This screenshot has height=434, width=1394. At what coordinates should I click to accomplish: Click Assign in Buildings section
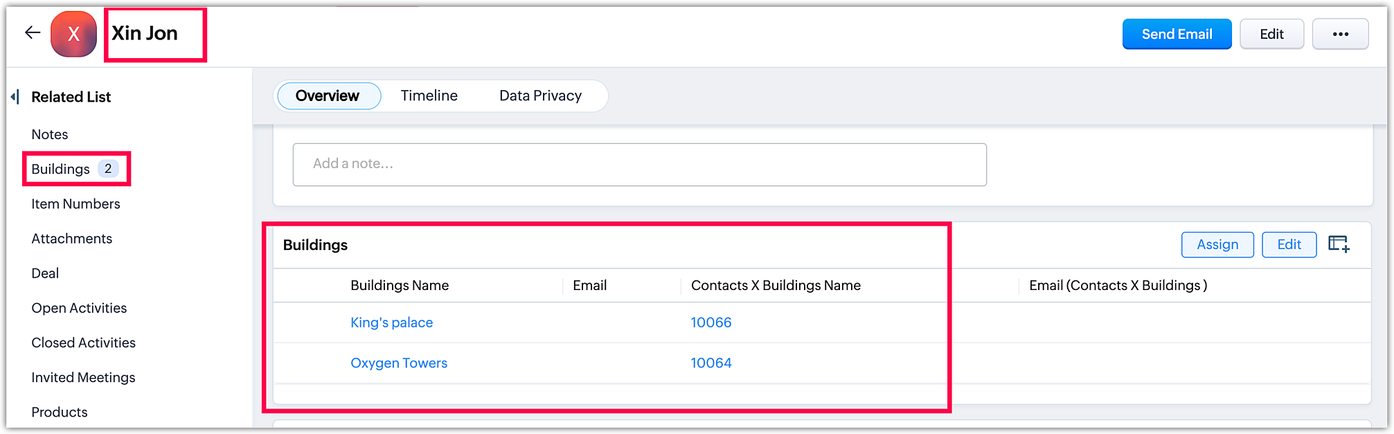pos(1217,244)
